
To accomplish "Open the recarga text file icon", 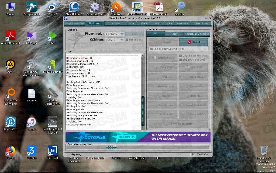I will coord(32,95).
